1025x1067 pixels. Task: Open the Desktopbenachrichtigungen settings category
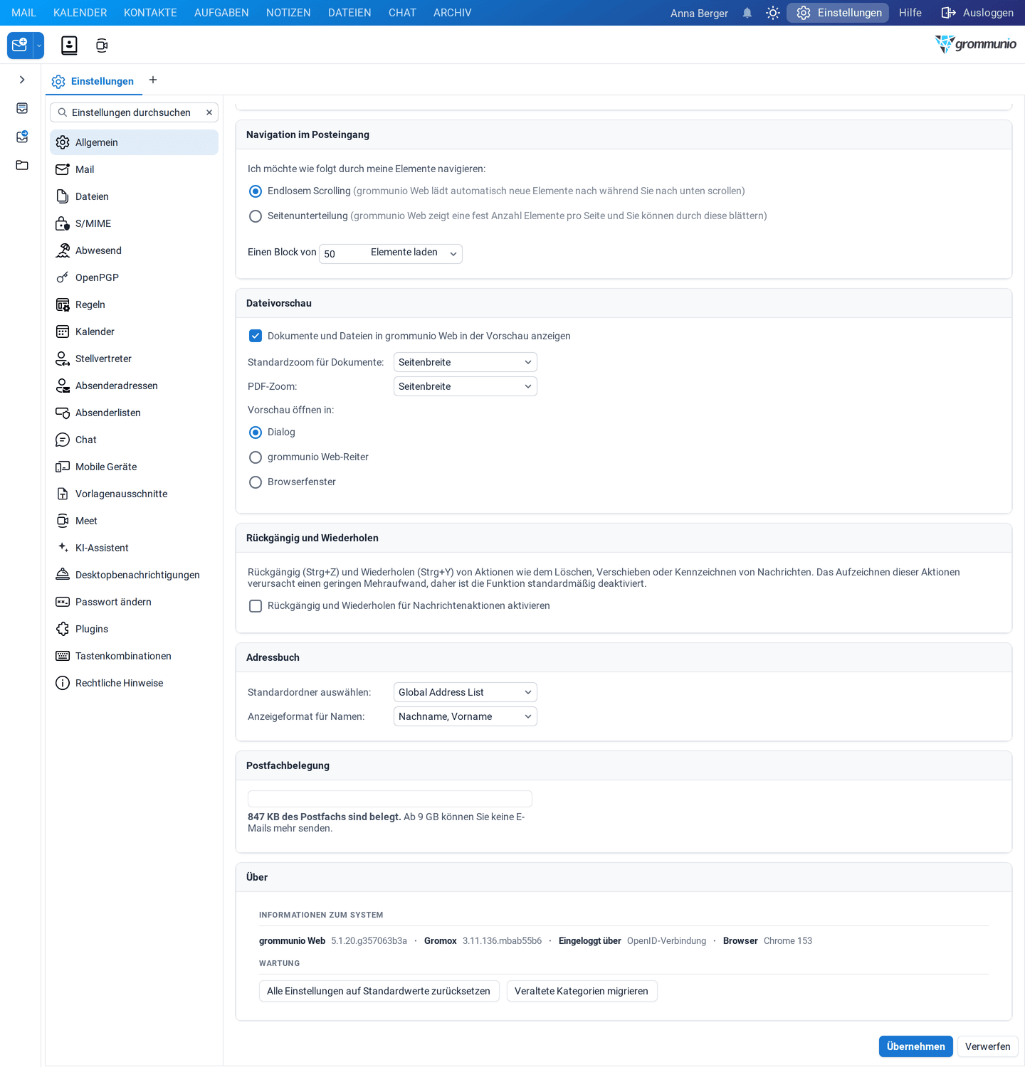click(x=134, y=575)
